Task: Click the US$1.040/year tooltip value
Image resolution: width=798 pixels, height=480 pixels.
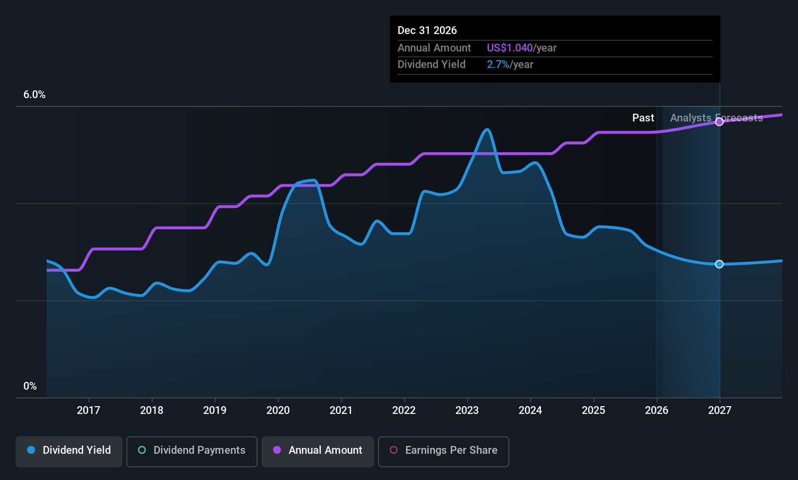Action: pos(522,48)
